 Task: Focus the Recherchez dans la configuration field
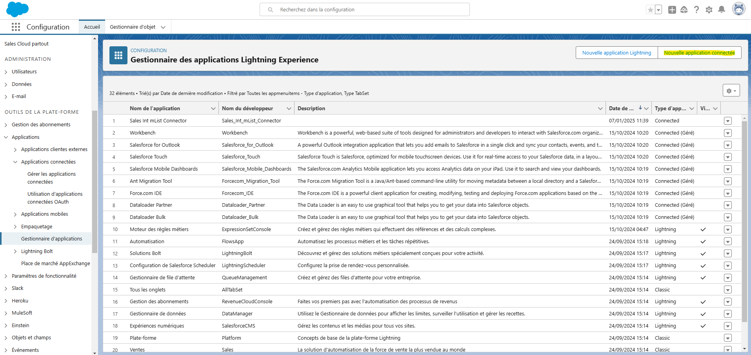coord(365,9)
